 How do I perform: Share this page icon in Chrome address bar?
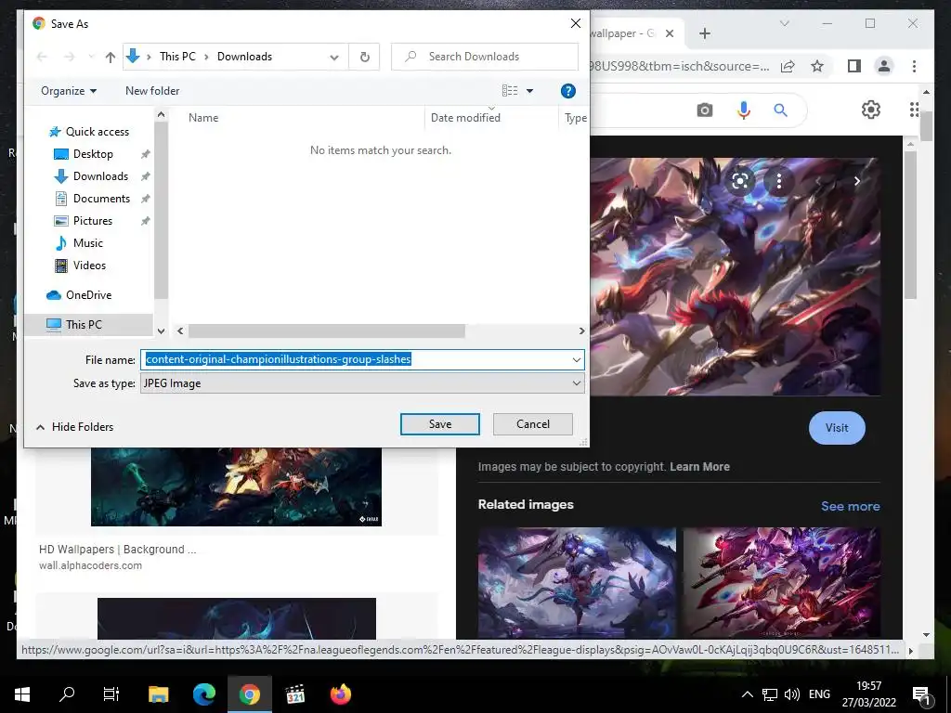[788, 66]
